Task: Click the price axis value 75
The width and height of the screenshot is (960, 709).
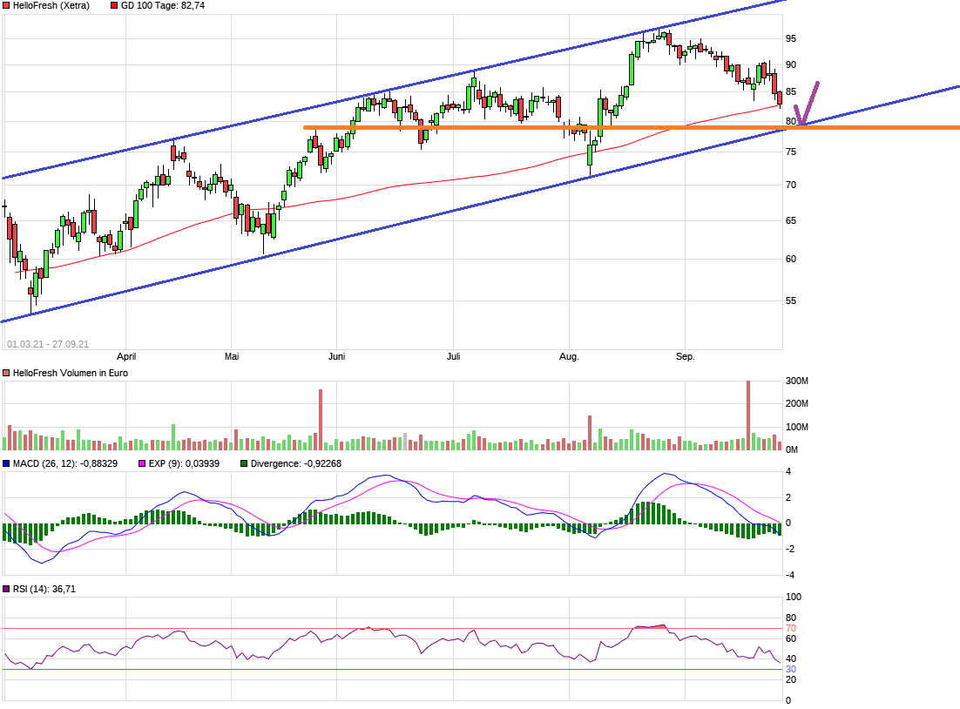Action: (x=791, y=152)
